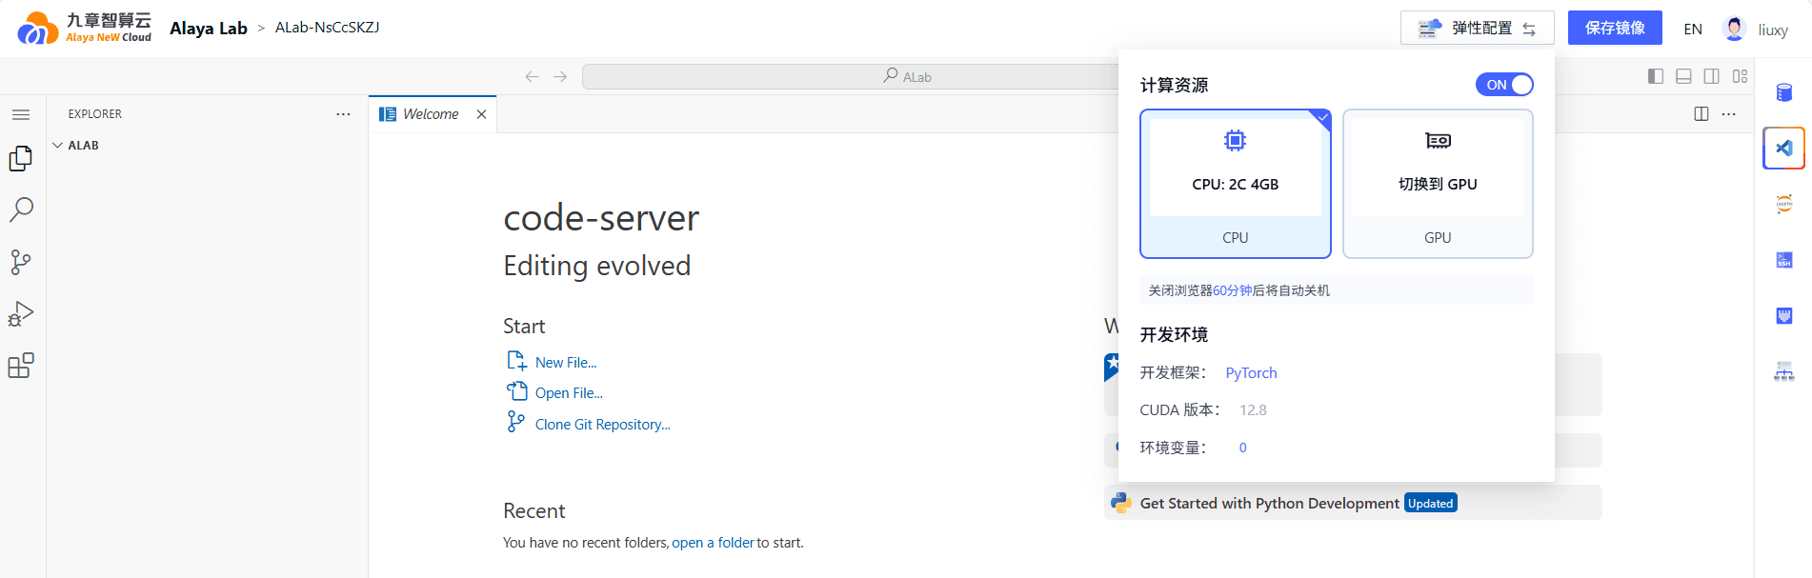The height and width of the screenshot is (578, 1812).
Task: Click the 保存镜像 save image button
Action: point(1615,28)
